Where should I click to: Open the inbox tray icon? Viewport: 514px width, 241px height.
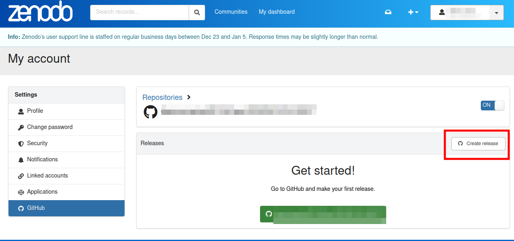(388, 12)
